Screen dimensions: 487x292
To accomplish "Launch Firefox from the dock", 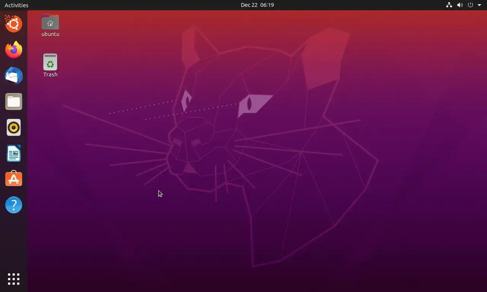I will [x=14, y=50].
